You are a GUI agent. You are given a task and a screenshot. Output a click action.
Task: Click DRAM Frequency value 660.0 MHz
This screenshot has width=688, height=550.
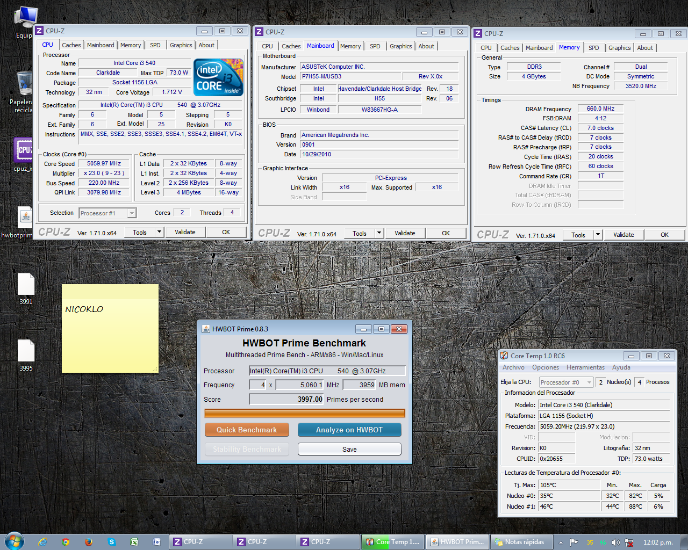click(600, 108)
